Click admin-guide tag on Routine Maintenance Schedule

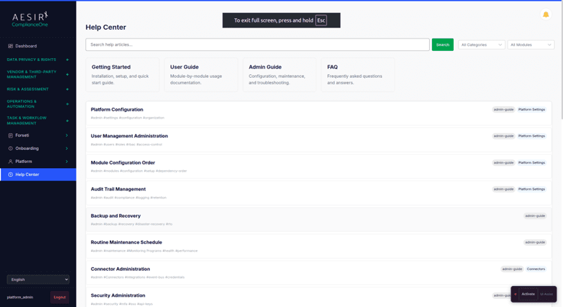535,242
